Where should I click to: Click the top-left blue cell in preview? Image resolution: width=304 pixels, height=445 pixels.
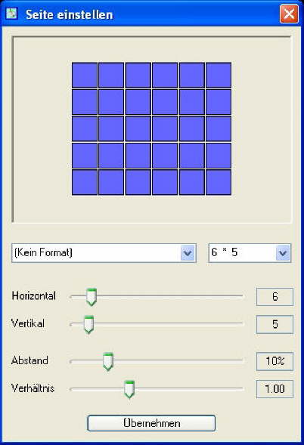[x=85, y=76]
